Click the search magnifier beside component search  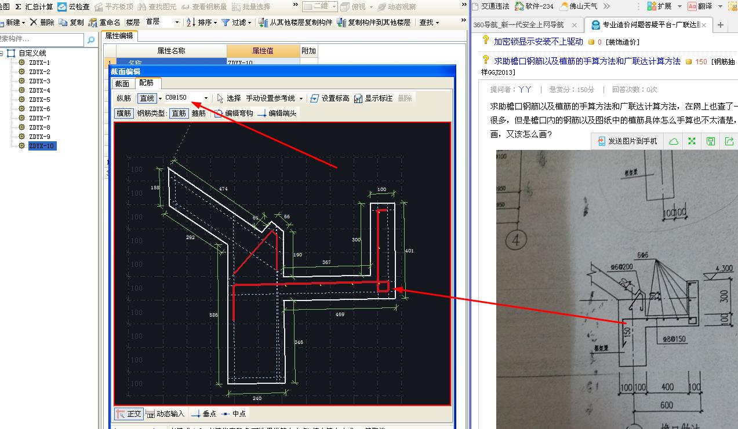[x=91, y=40]
